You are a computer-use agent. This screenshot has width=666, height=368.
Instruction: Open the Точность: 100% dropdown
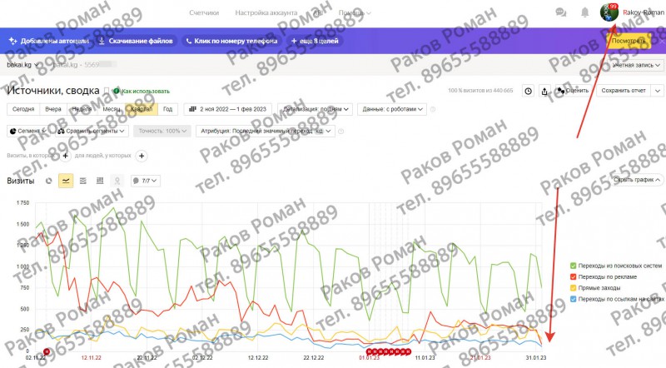point(162,131)
